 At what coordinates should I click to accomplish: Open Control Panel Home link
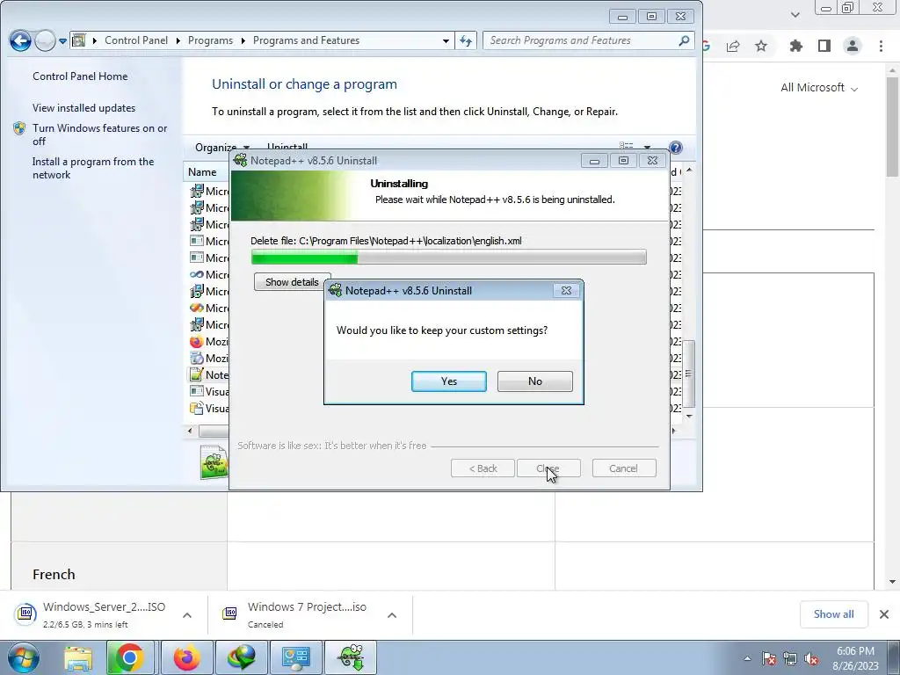[80, 76]
